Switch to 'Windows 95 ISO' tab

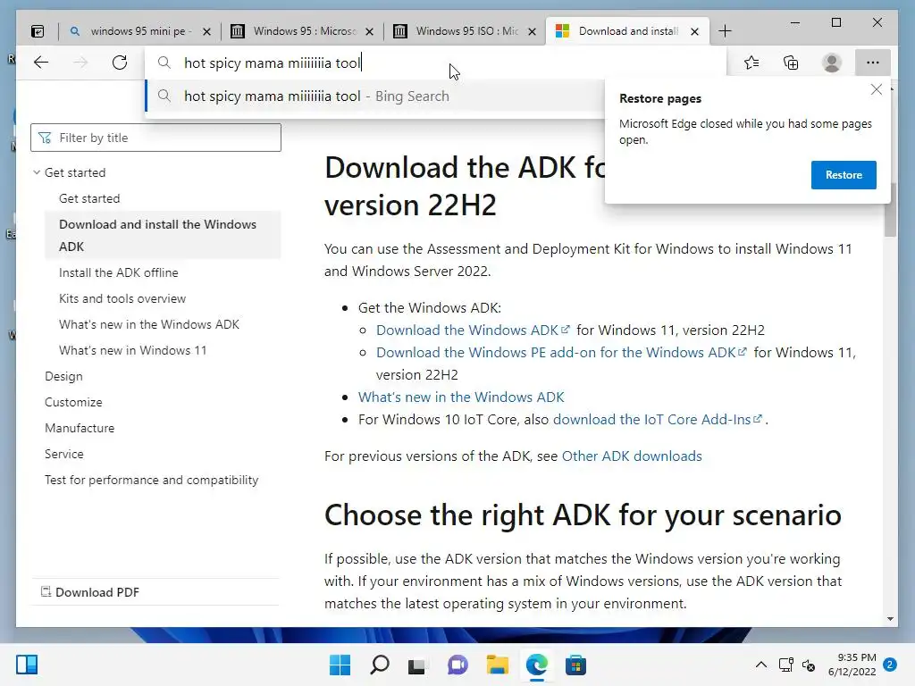click(466, 31)
